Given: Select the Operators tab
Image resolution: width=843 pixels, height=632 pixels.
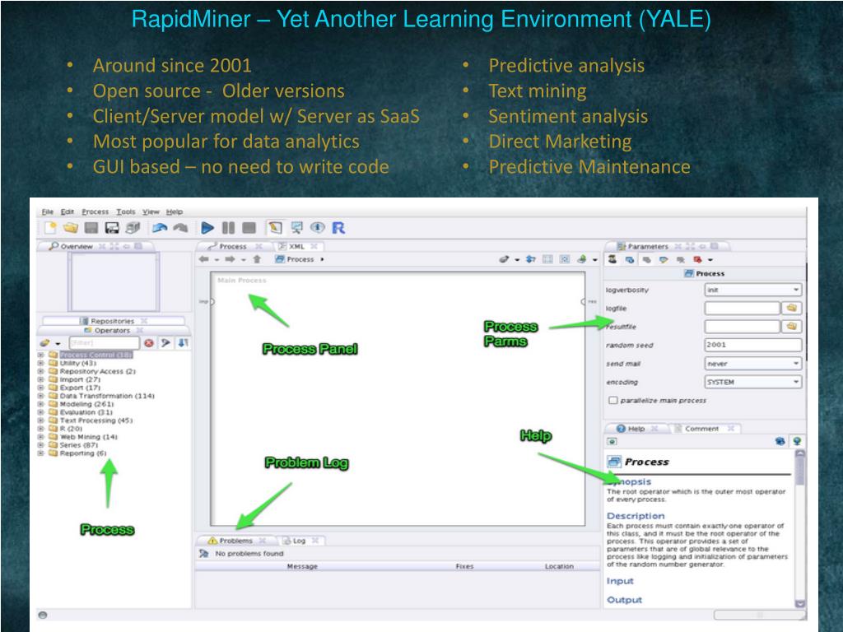Looking at the screenshot, I should (x=112, y=331).
